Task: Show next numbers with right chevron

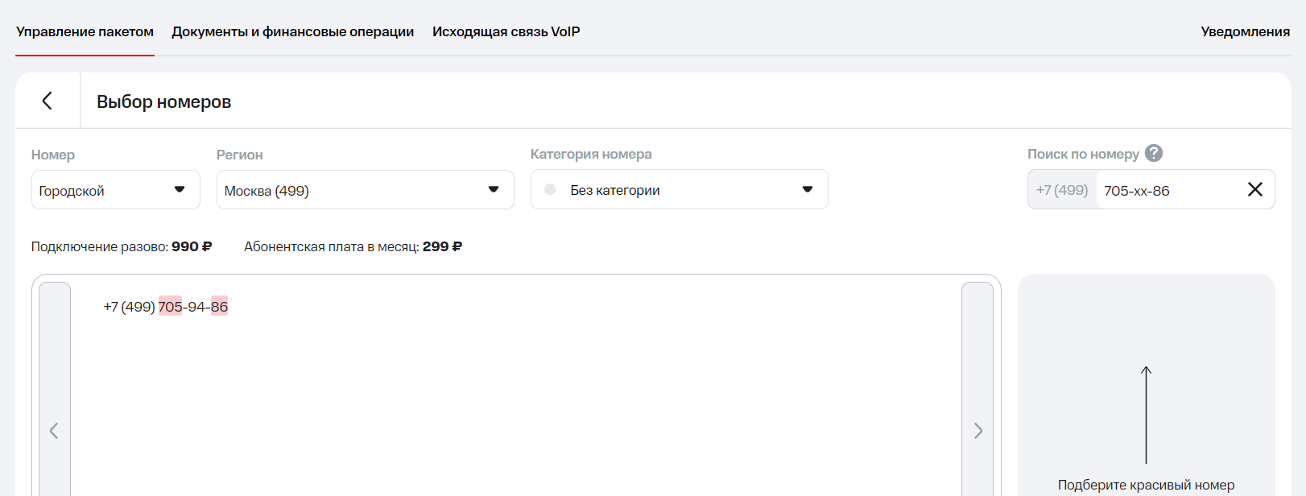Action: [977, 431]
